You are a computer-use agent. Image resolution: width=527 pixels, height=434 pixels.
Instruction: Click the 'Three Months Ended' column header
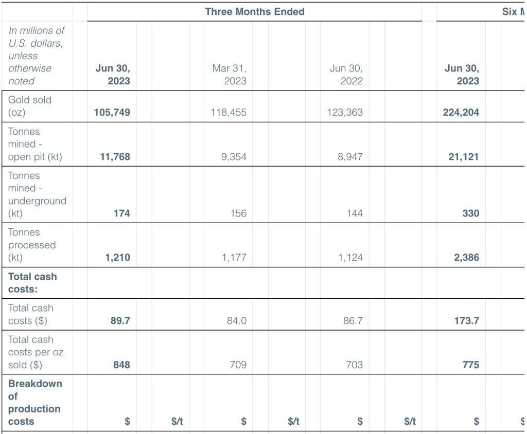click(255, 11)
